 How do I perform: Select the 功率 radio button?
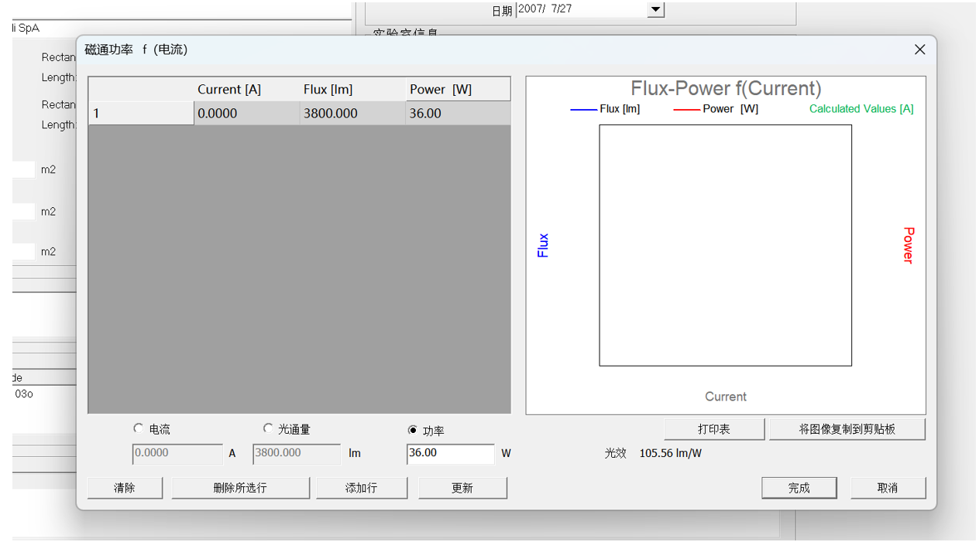pos(413,430)
